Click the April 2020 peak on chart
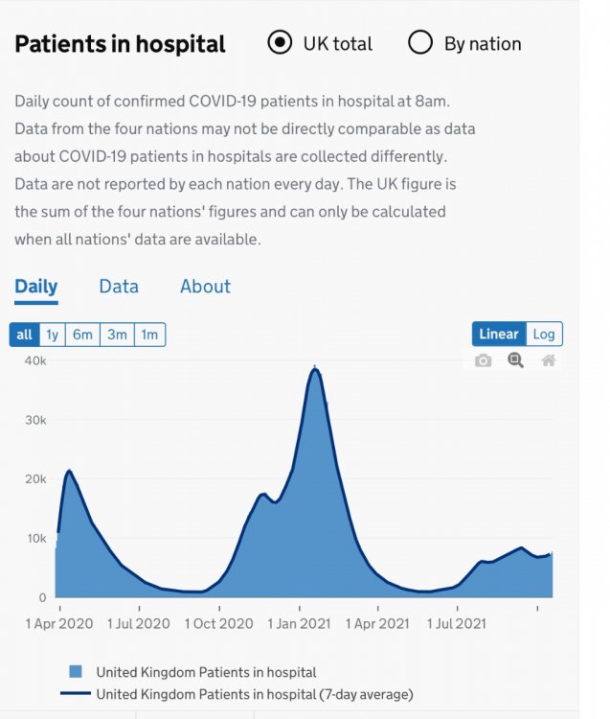This screenshot has height=719, width=610. pos(69,471)
